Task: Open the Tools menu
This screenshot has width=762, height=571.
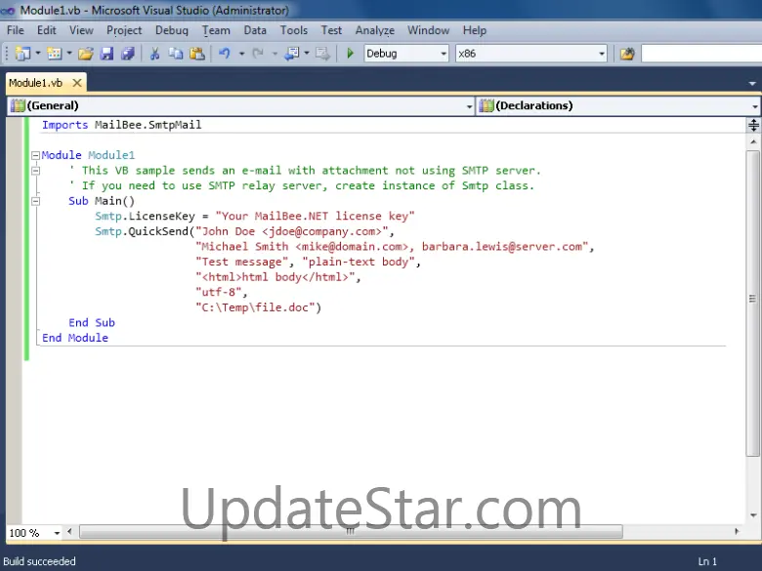Action: (x=293, y=30)
